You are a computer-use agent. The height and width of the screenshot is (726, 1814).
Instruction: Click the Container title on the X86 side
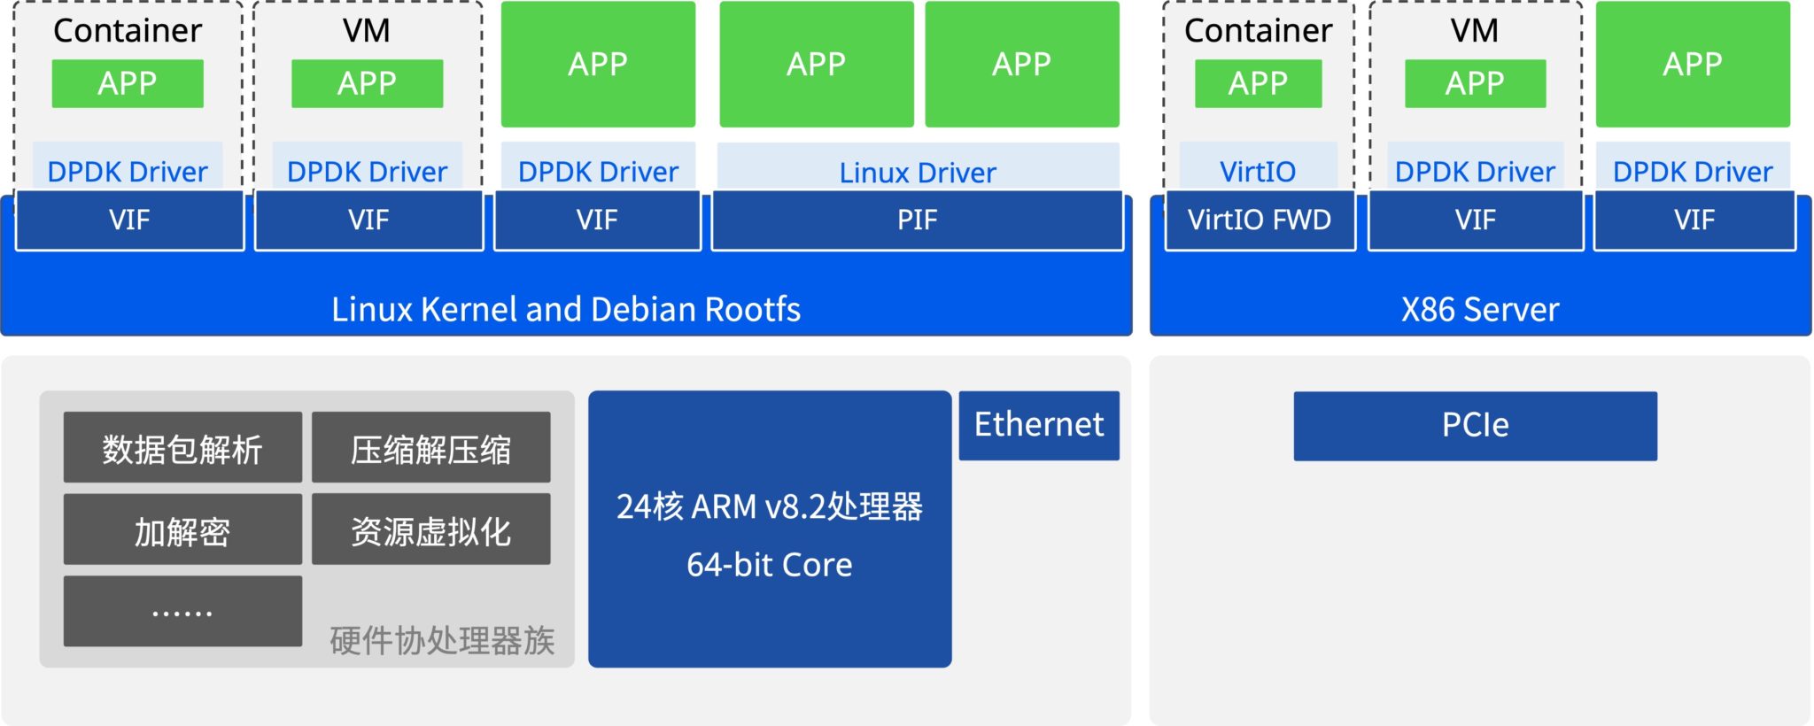click(x=1258, y=31)
